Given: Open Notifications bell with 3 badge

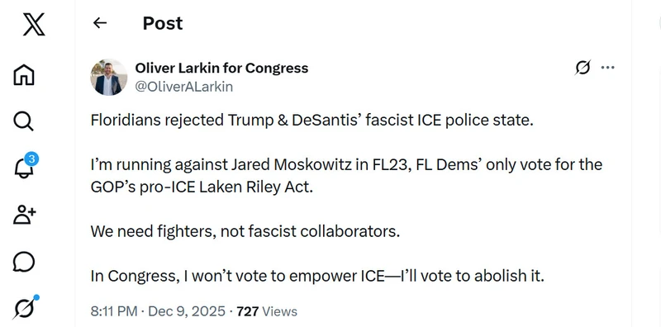Looking at the screenshot, I should coord(25,166).
